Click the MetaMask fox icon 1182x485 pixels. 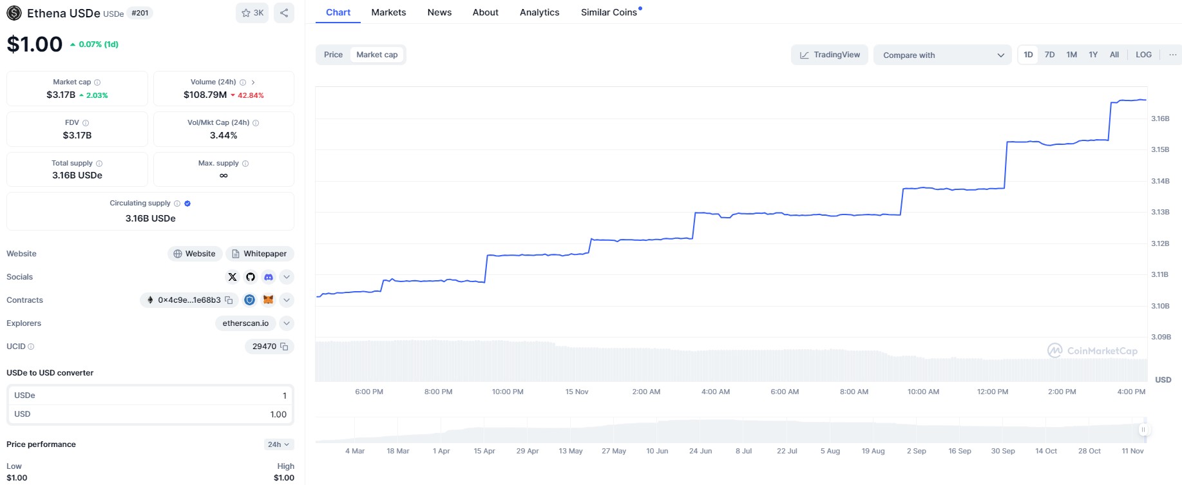click(269, 300)
